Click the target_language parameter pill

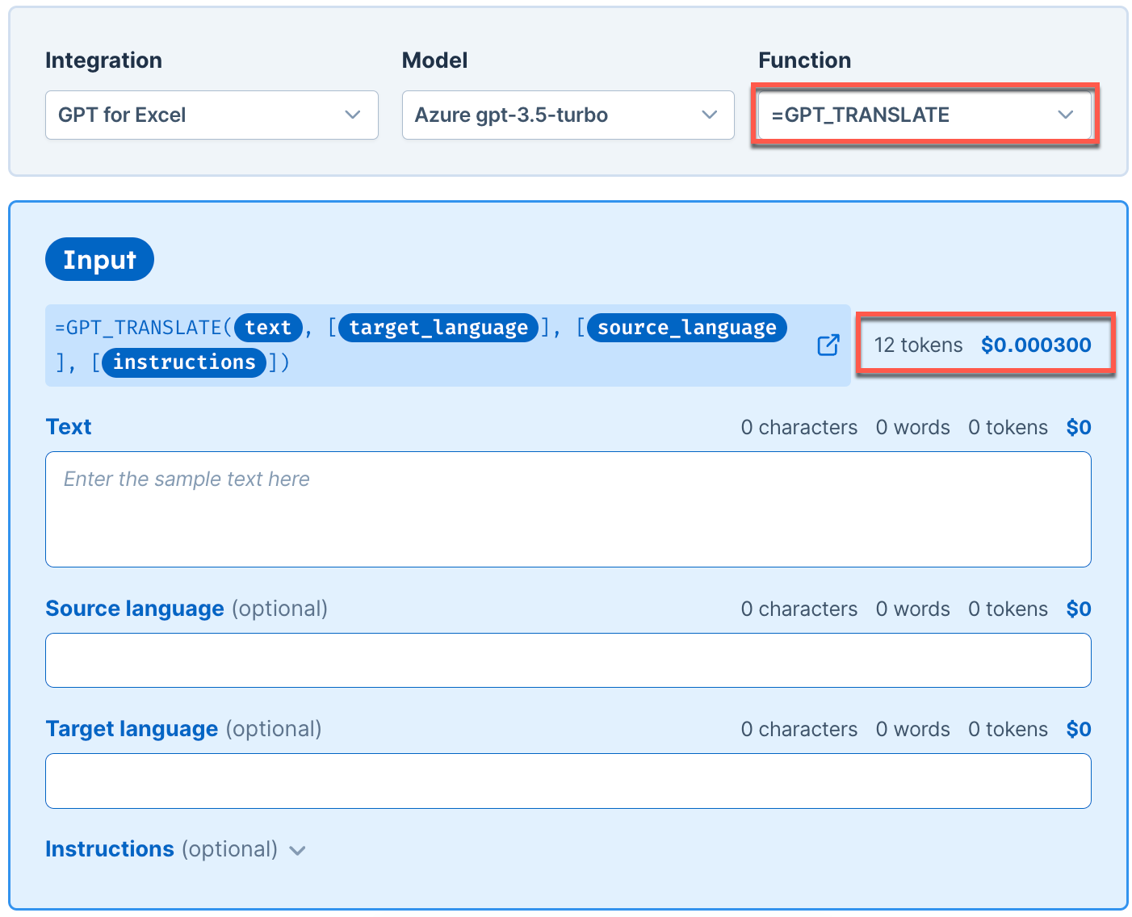[438, 328]
